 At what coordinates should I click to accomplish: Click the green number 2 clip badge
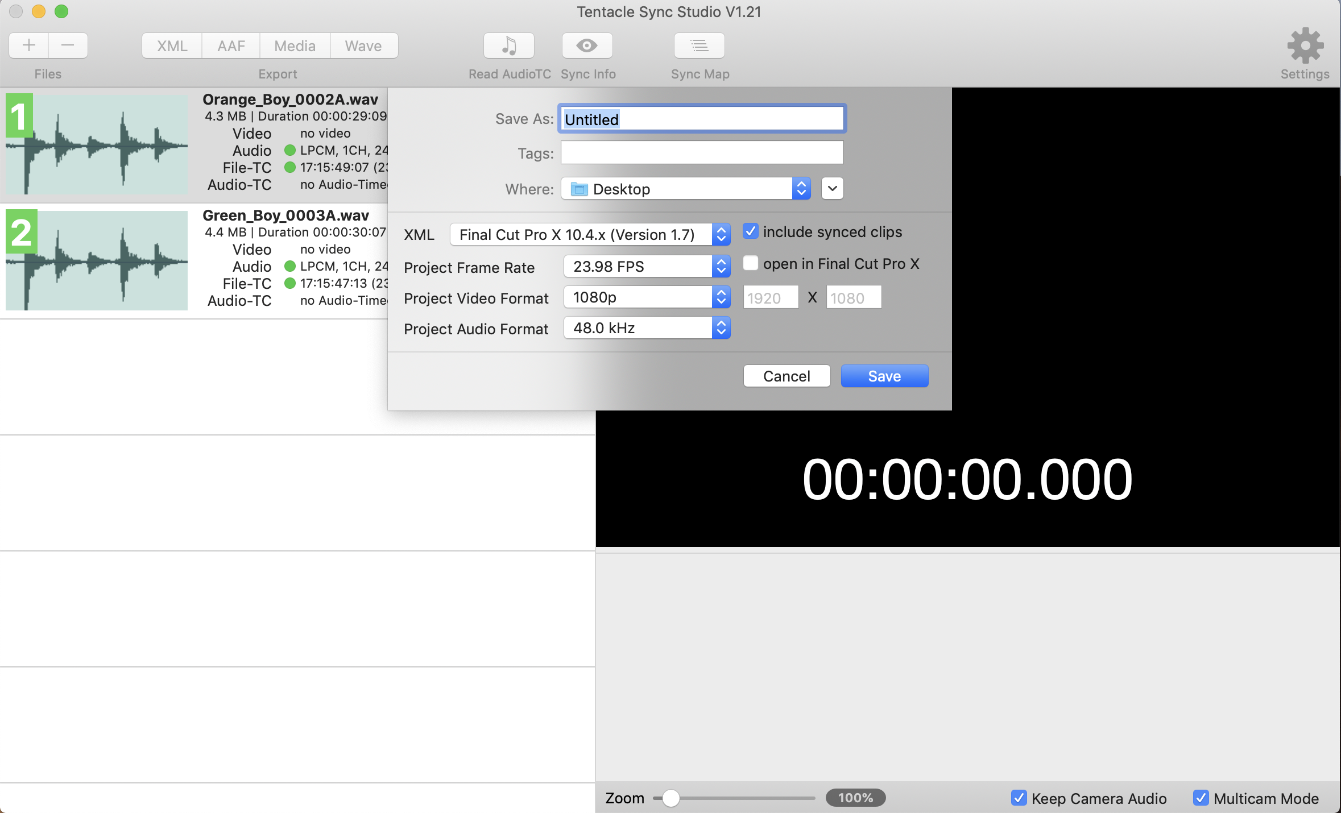[x=21, y=232]
